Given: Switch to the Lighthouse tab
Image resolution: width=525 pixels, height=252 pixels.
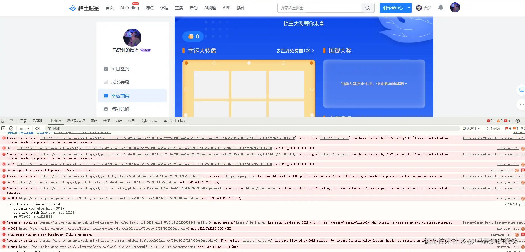Looking at the screenshot, I should point(149,121).
